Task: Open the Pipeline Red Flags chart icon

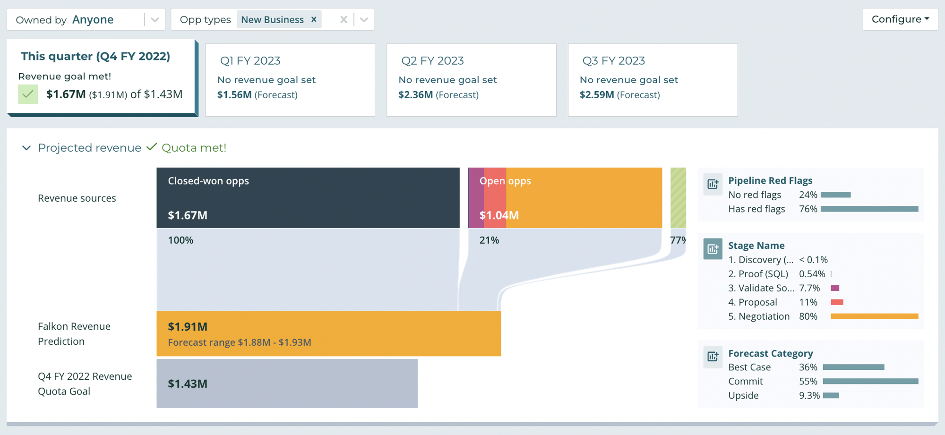Action: click(x=713, y=184)
